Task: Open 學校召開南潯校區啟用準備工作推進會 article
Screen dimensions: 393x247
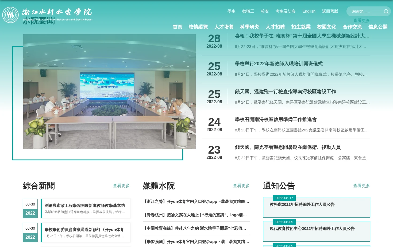Action: 276,119
